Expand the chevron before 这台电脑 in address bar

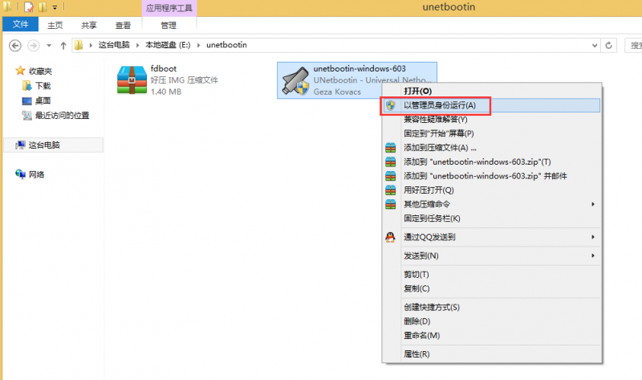coord(91,45)
